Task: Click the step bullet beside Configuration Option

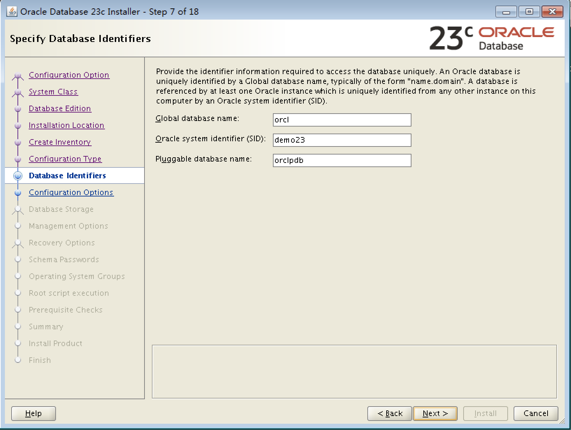Action: click(18, 76)
